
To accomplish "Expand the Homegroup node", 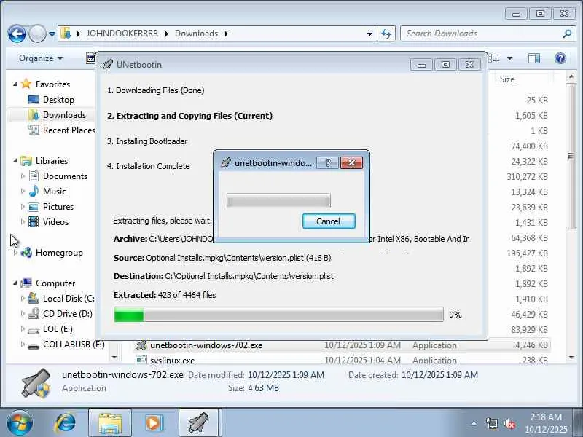I will pos(15,253).
